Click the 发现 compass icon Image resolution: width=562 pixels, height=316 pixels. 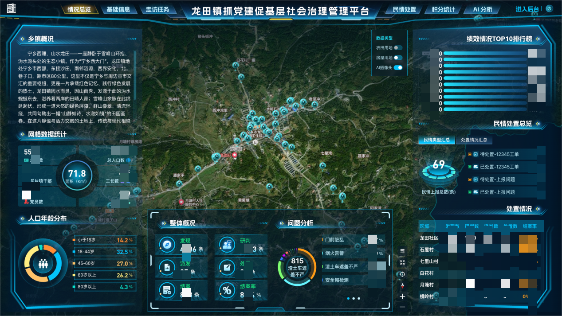coord(167,245)
